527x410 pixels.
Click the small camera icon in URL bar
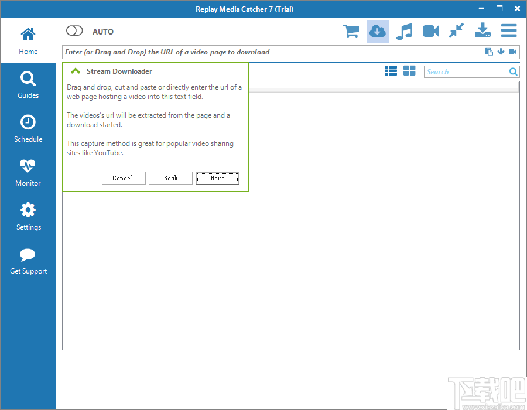tap(512, 52)
